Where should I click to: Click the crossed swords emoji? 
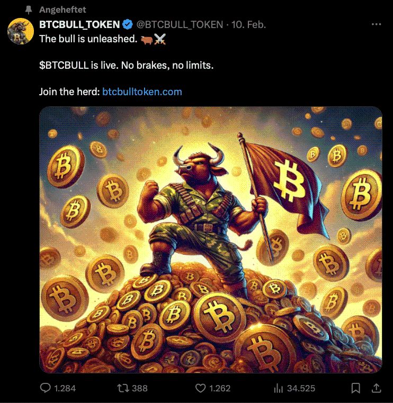coord(160,39)
